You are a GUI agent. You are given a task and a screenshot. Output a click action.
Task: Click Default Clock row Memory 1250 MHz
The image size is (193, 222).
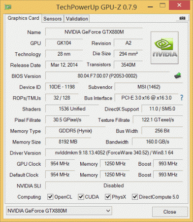point(115,175)
